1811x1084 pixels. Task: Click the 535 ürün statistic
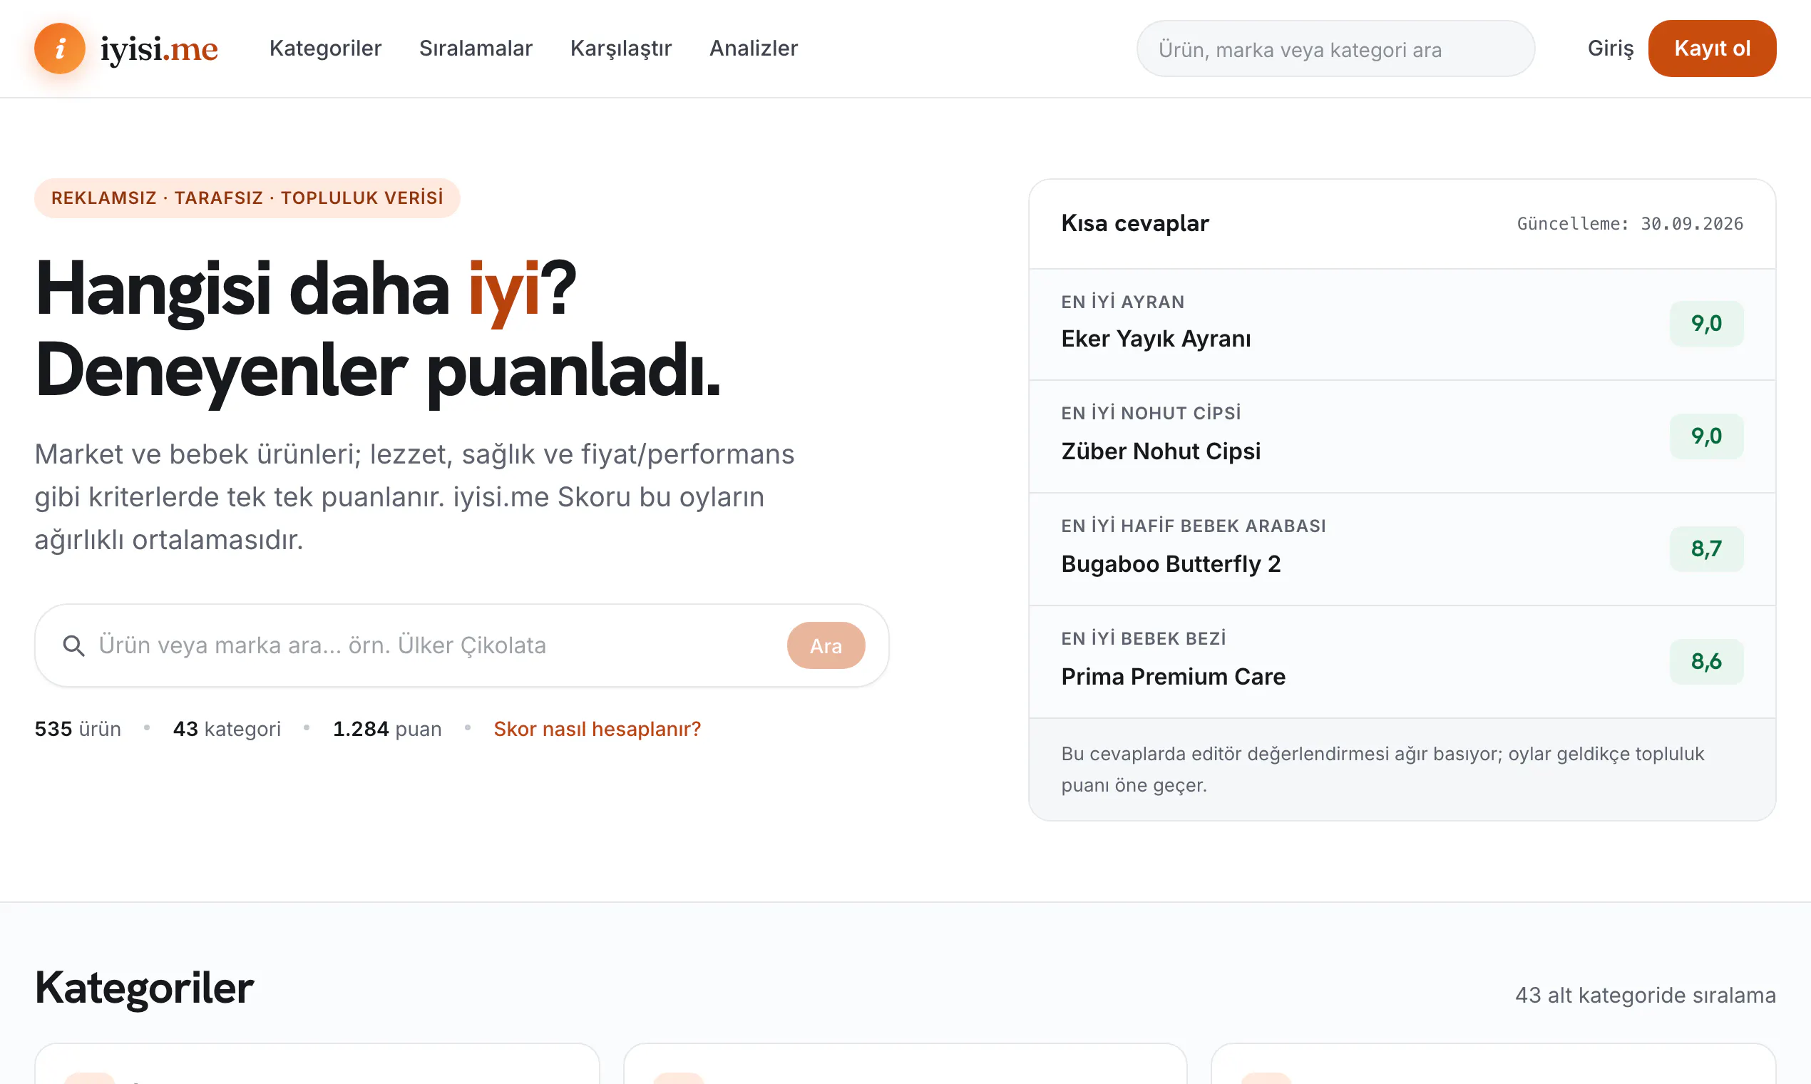click(78, 728)
